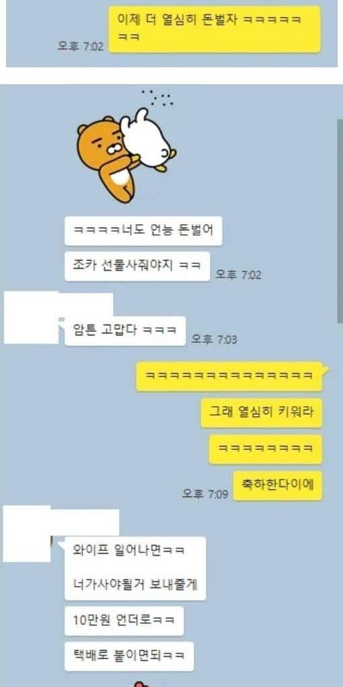The width and height of the screenshot is (343, 687).
Task: Click the 오후 7:09 timestamp
Action: (205, 494)
